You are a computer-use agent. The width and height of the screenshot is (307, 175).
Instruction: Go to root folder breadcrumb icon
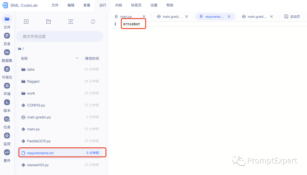pos(20,49)
